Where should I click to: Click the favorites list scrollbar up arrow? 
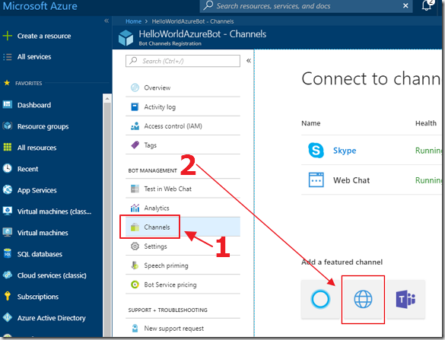(x=107, y=98)
